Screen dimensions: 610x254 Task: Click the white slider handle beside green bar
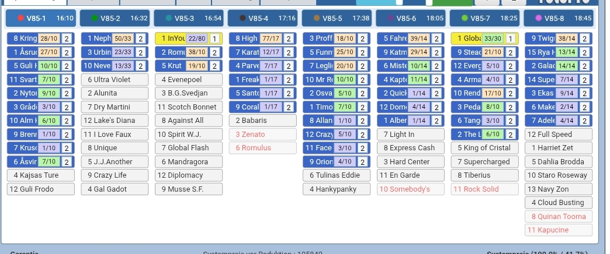pos(429,2)
